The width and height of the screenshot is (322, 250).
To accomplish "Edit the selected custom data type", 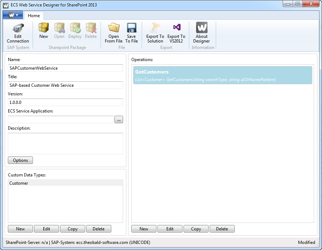I will 47,229.
